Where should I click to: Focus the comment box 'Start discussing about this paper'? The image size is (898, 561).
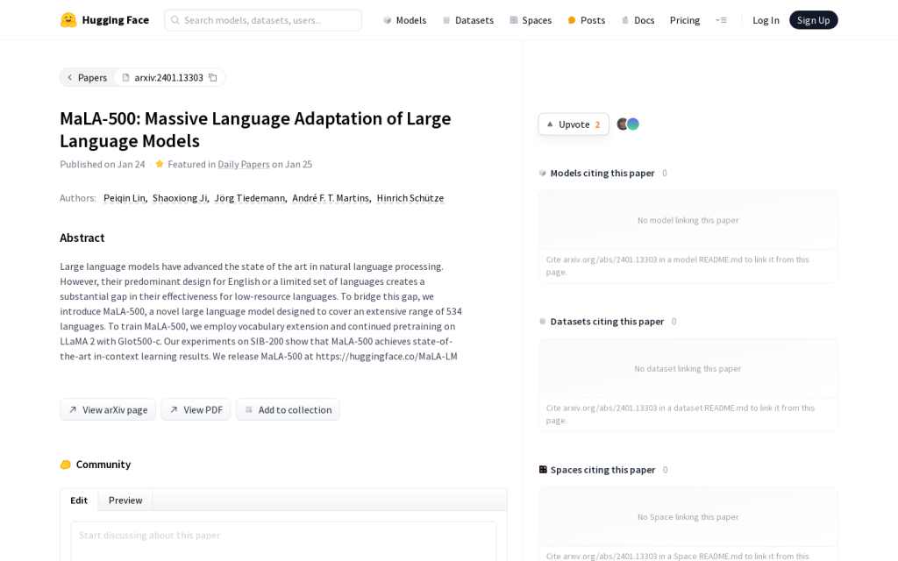(283, 542)
